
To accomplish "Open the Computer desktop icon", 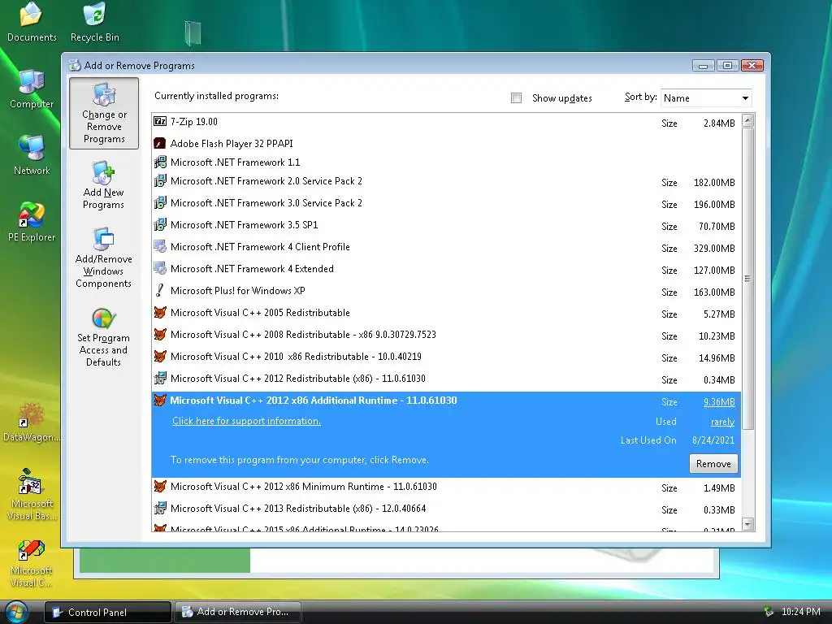I will click(x=32, y=89).
